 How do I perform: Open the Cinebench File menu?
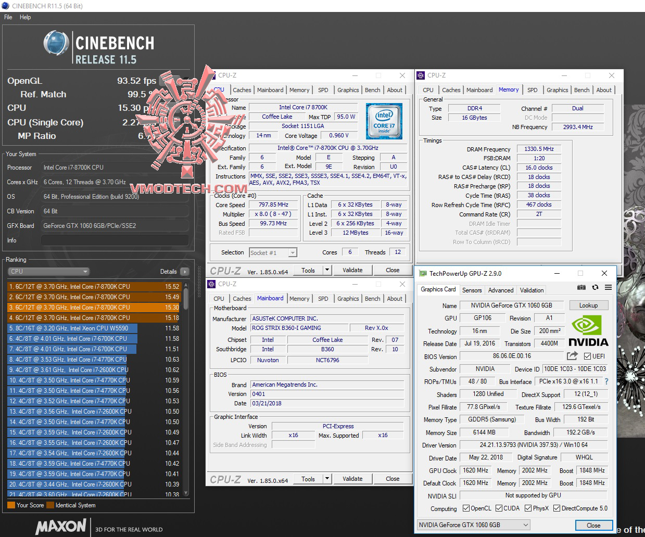[8, 17]
